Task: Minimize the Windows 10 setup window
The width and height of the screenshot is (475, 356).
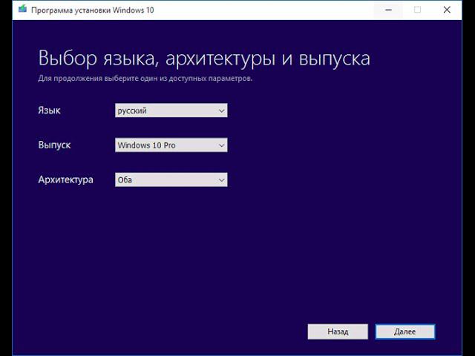Action: pyautogui.click(x=388, y=10)
